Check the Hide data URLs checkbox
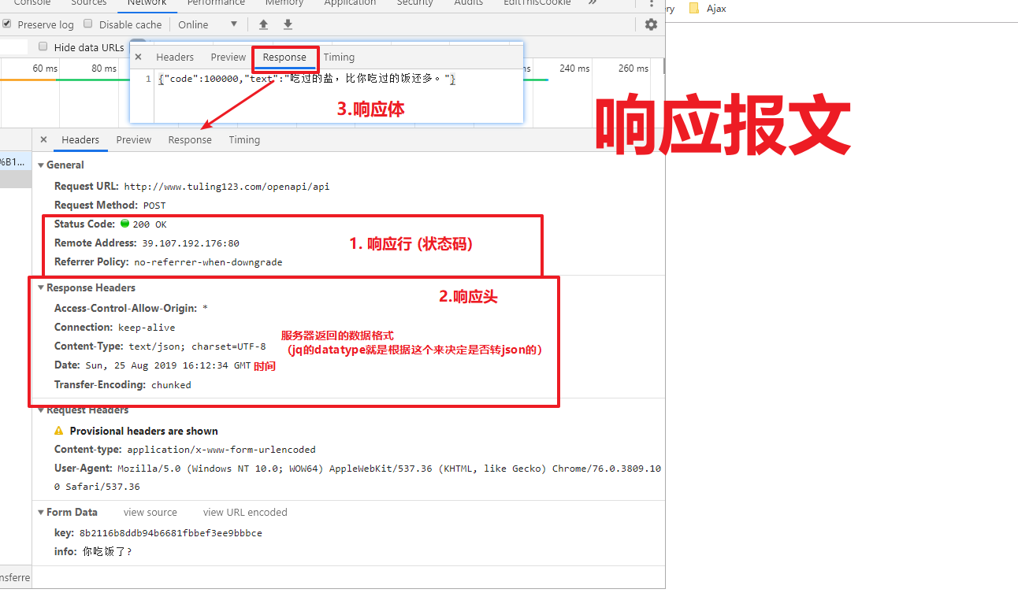The image size is (1018, 604). [x=43, y=47]
